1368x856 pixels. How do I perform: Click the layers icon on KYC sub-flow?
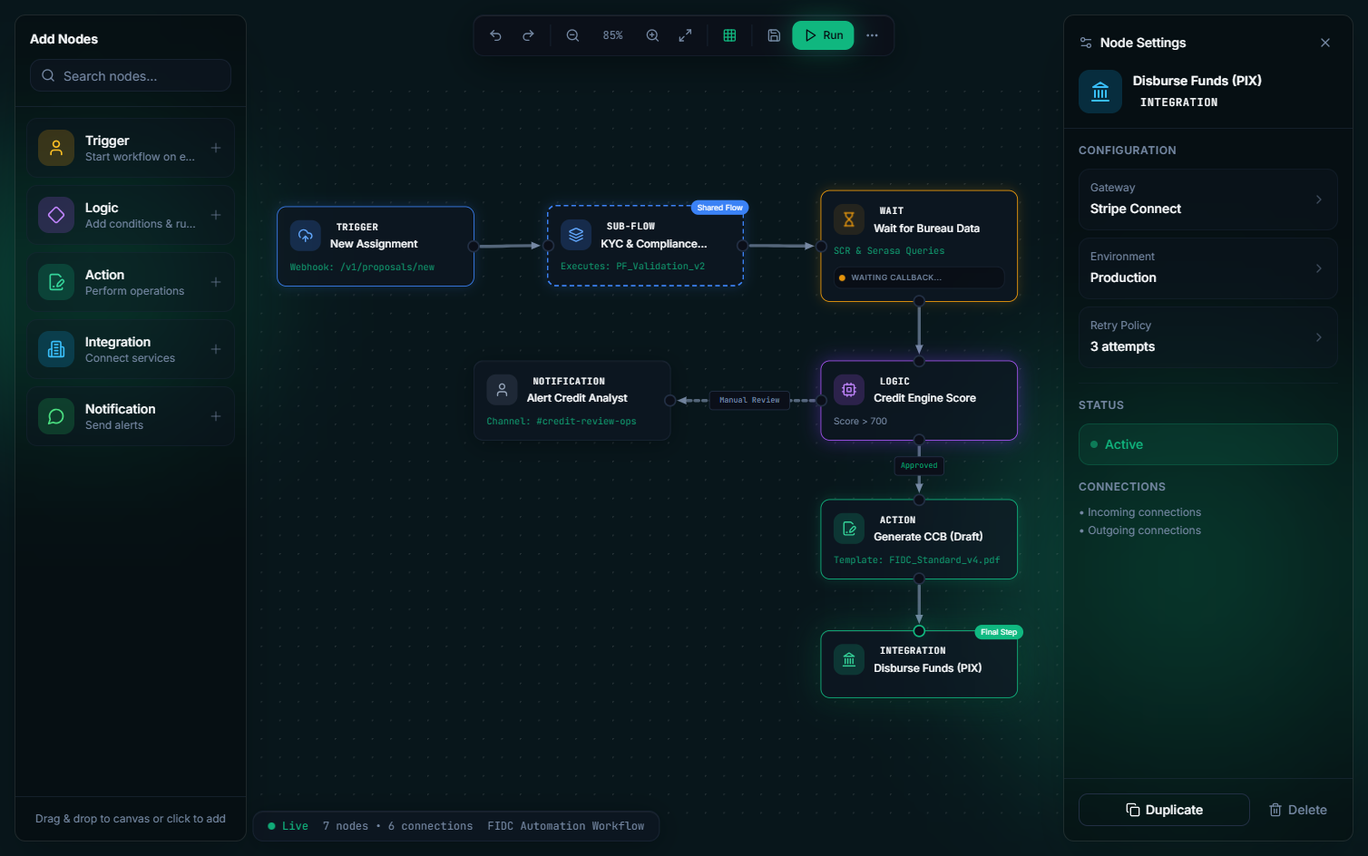tap(576, 235)
